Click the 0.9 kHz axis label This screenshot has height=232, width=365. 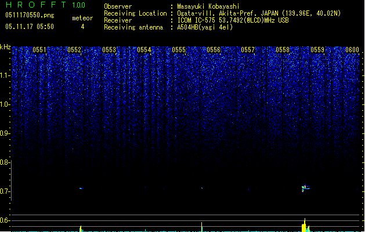coord(5,133)
